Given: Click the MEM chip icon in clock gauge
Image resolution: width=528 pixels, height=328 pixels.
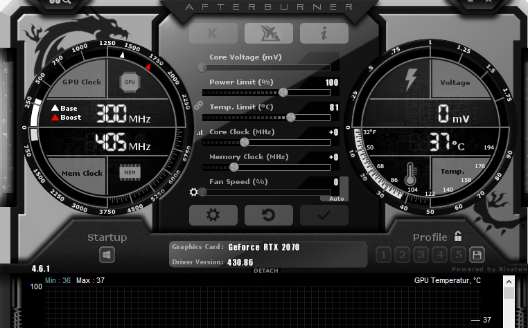Looking at the screenshot, I should pos(130,172).
